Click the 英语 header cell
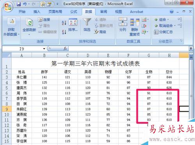Screen dimensions: 195x145 (88, 72)
